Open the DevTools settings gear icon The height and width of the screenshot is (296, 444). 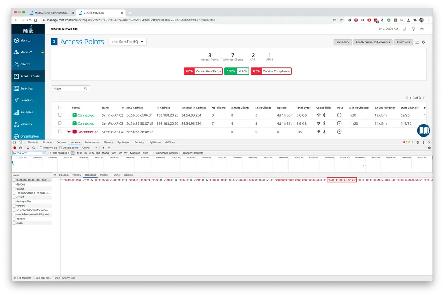(418, 142)
